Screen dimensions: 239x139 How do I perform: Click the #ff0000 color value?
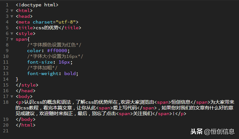click(58, 51)
